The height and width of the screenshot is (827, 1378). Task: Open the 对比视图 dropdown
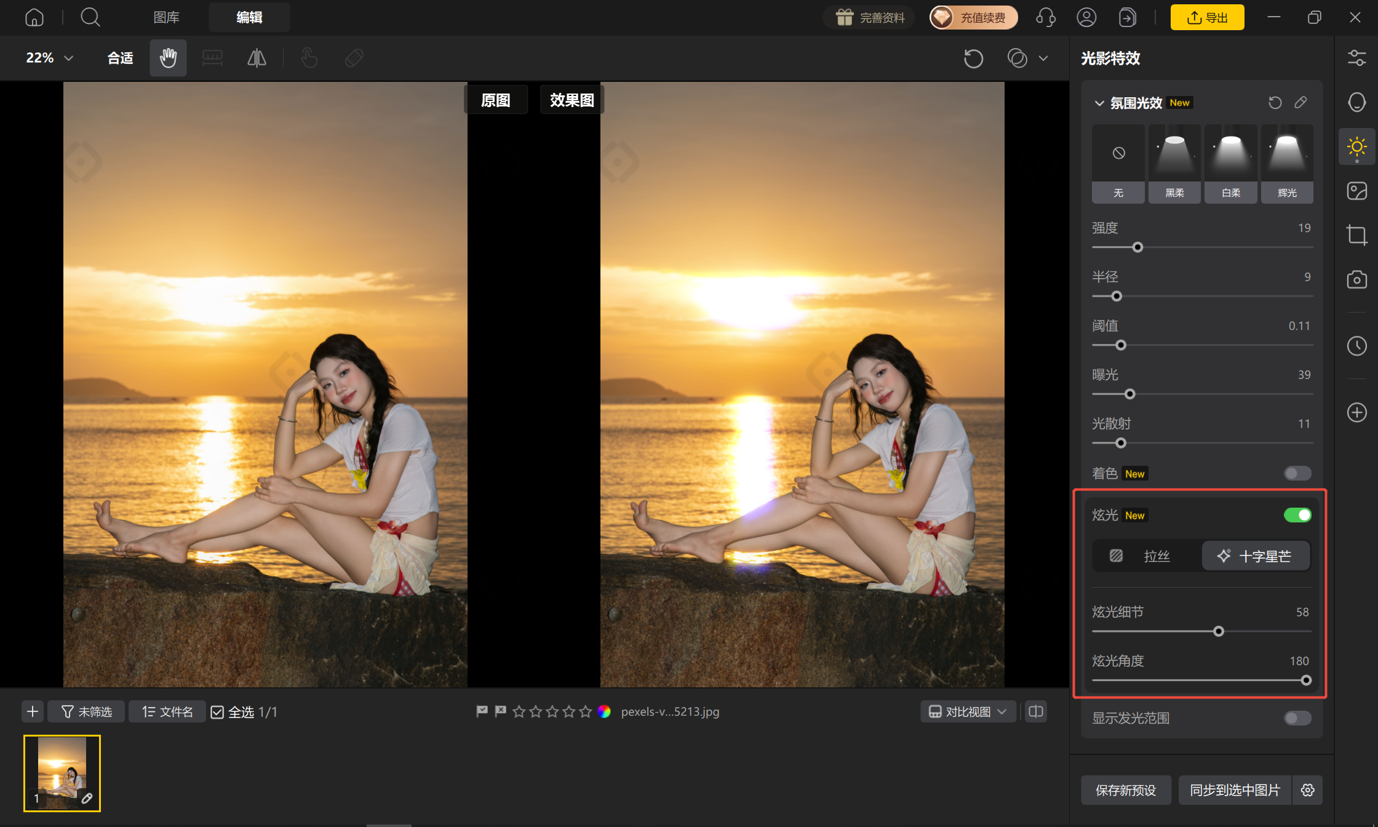[x=968, y=712]
